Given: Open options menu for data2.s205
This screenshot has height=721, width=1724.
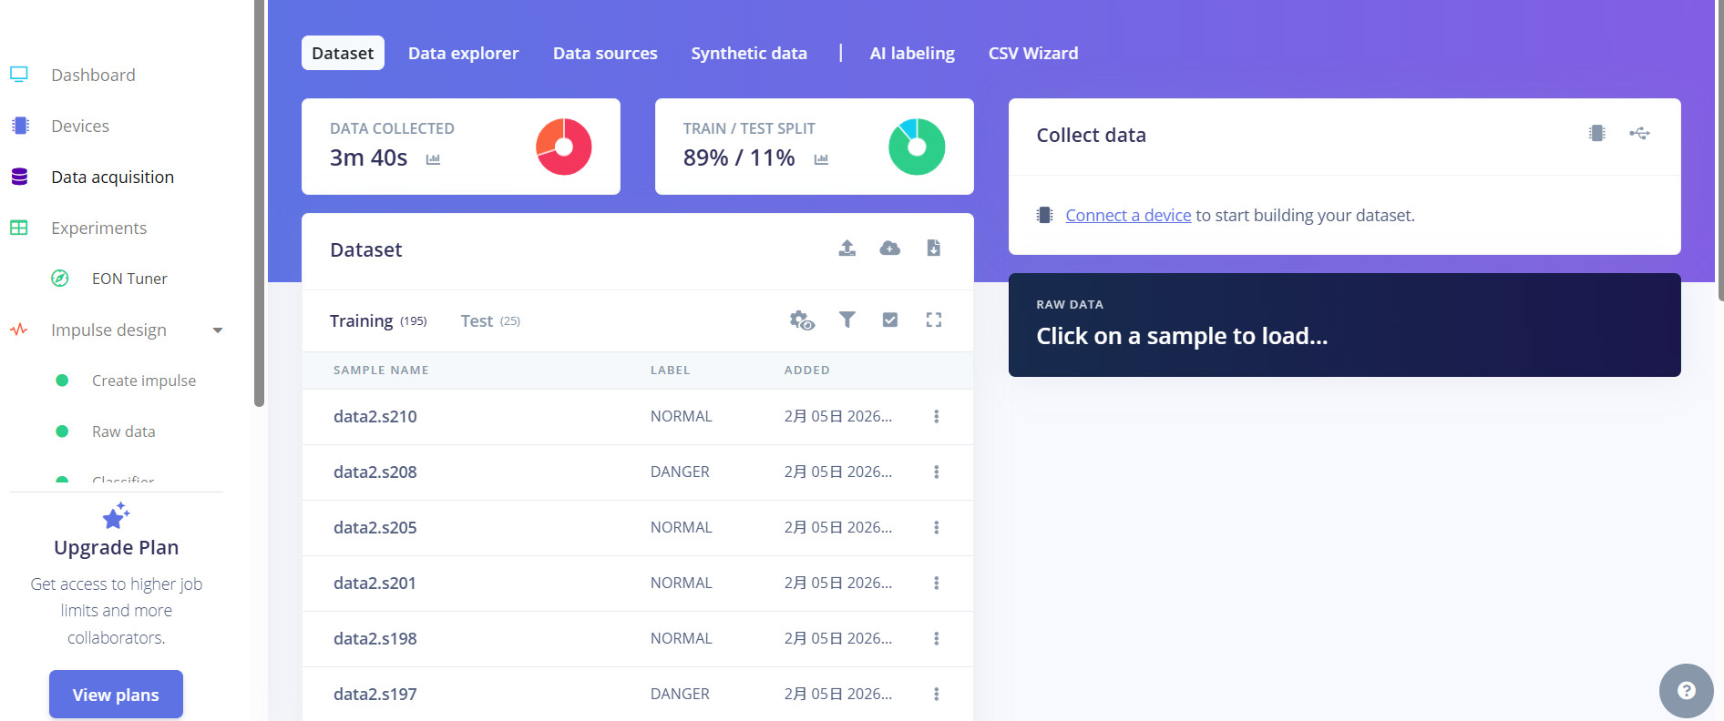Looking at the screenshot, I should click(x=936, y=528).
